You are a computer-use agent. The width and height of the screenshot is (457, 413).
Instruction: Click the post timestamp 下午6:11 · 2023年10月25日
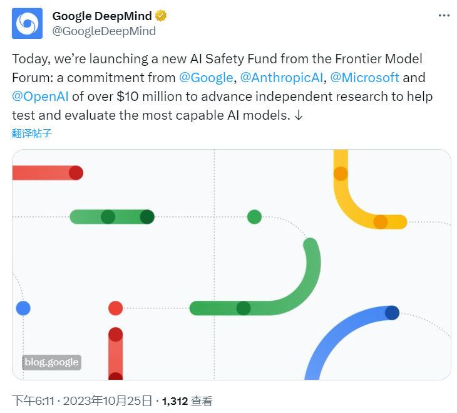(x=83, y=400)
